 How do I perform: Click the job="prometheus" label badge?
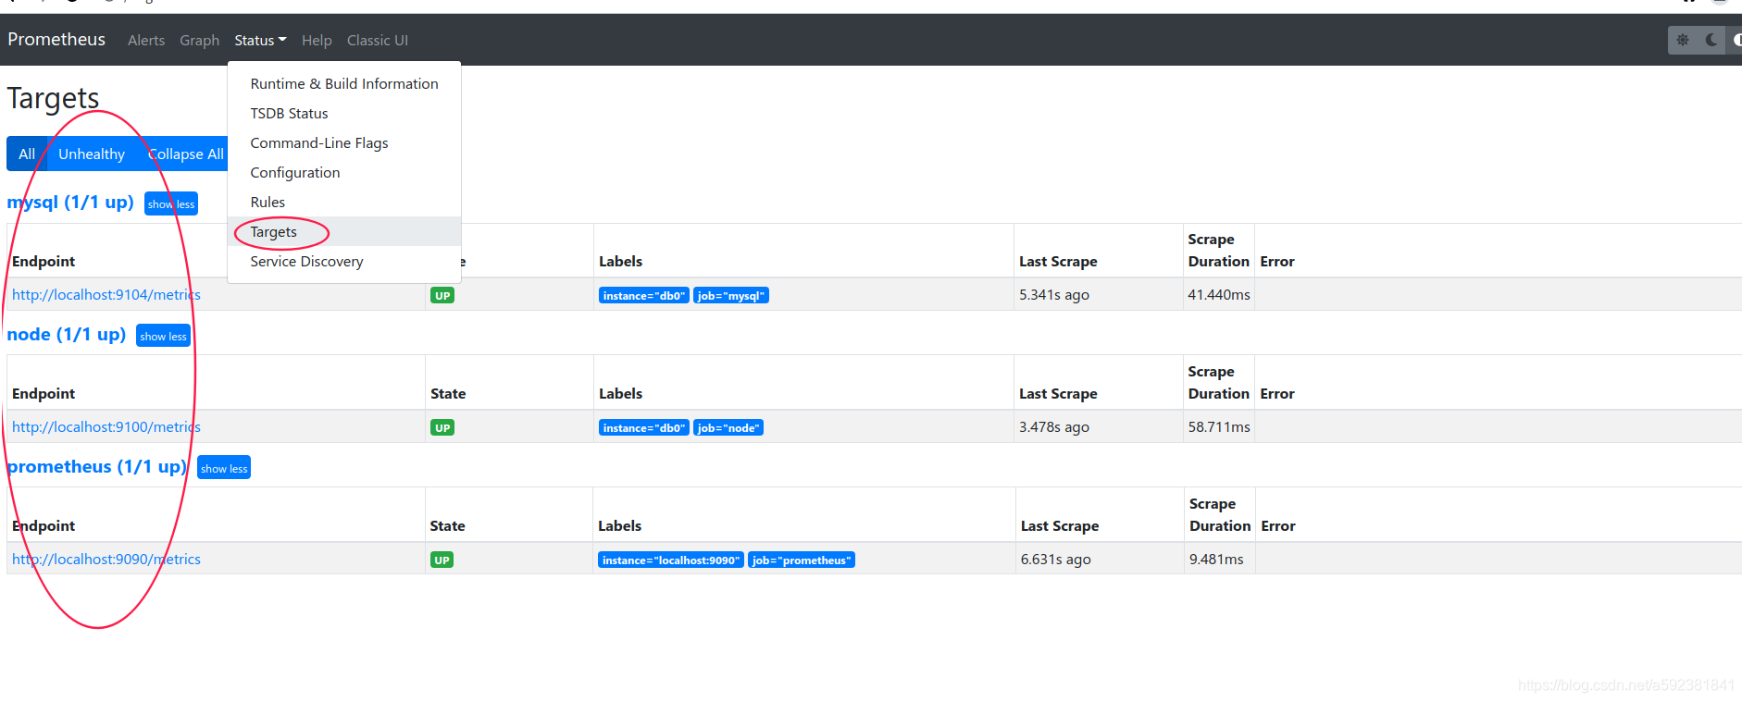(x=802, y=560)
